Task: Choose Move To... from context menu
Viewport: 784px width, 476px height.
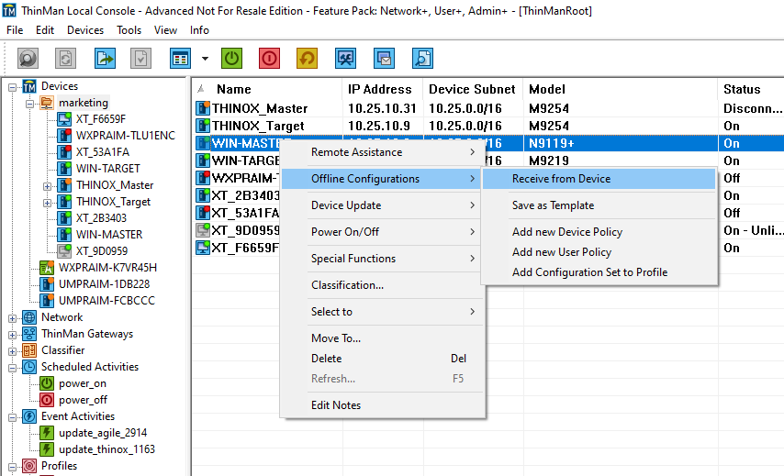Action: point(383,338)
